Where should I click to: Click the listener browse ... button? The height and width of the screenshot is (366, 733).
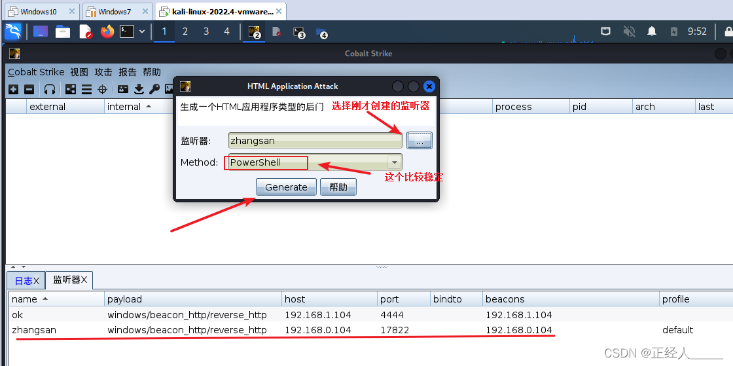420,140
